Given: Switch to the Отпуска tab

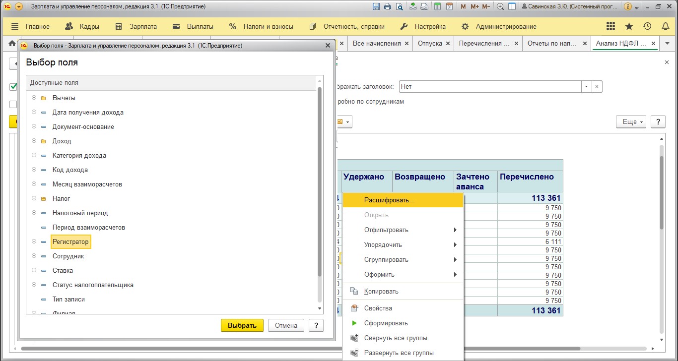Looking at the screenshot, I should tap(434, 43).
